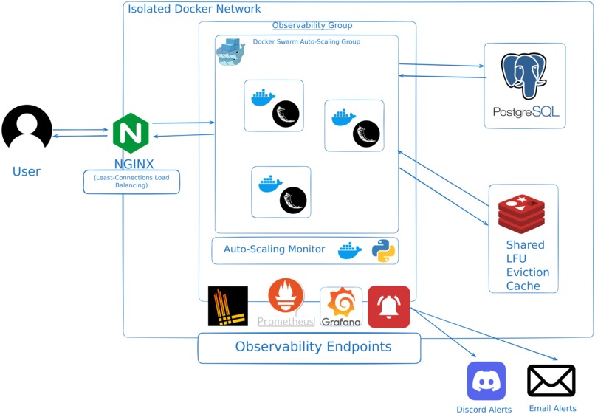Image resolution: width=595 pixels, height=417 pixels.
Task: Click the Flask logo in the rightmost container
Action: (x=366, y=134)
